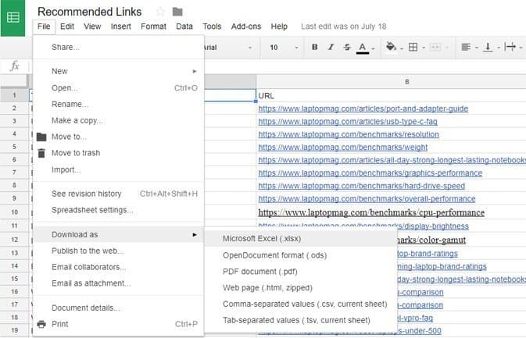The image size is (526, 338).
Task: Open See revision history
Action: 119,194
